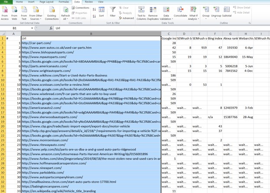Click Alexa rank value 191930
This screenshot has width=270, height=193.
[231, 48]
